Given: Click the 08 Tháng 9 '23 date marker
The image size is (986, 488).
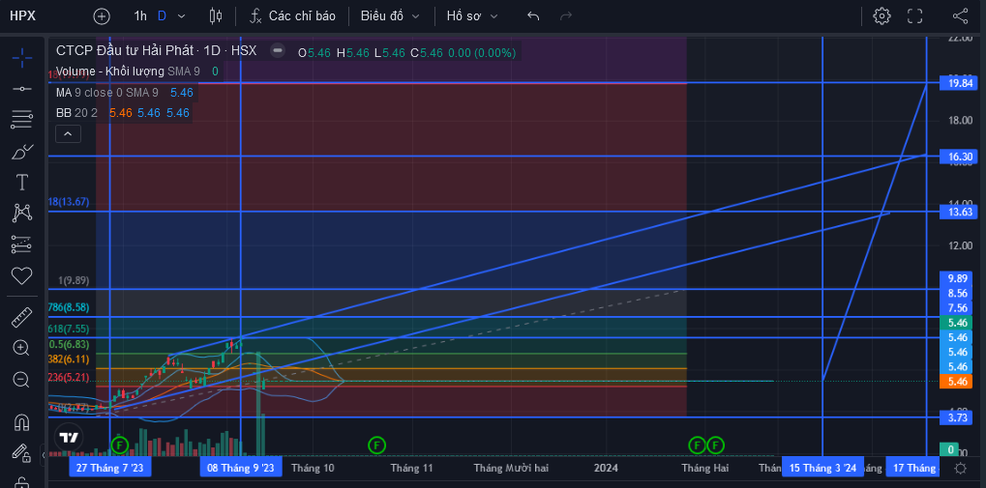Looking at the screenshot, I should [x=241, y=468].
